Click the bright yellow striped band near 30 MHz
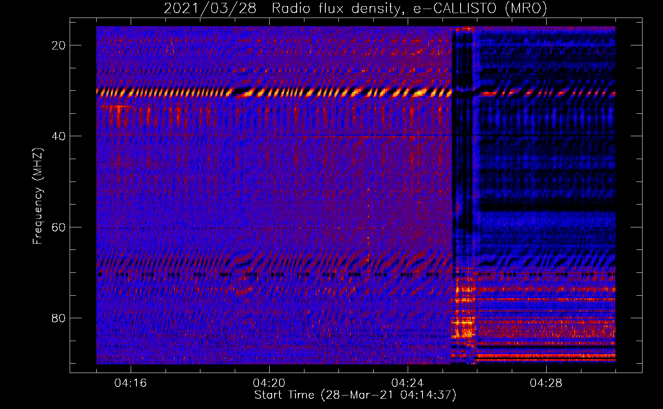Image resolution: width=663 pixels, height=409 pixels. (274, 92)
